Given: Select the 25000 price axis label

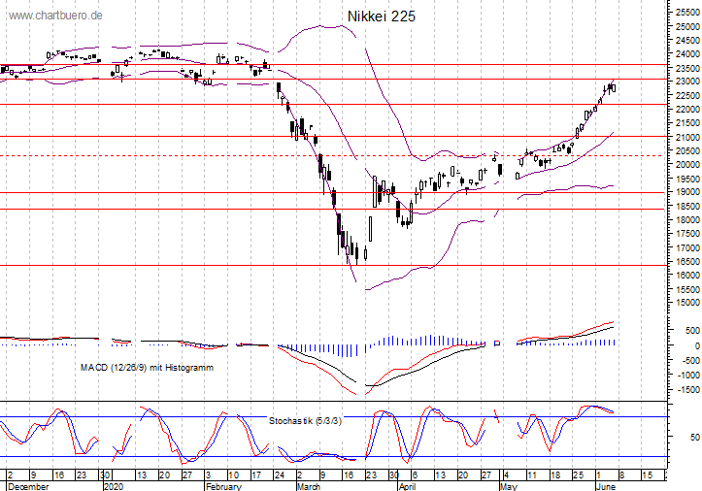Looking at the screenshot, I should [x=687, y=26].
